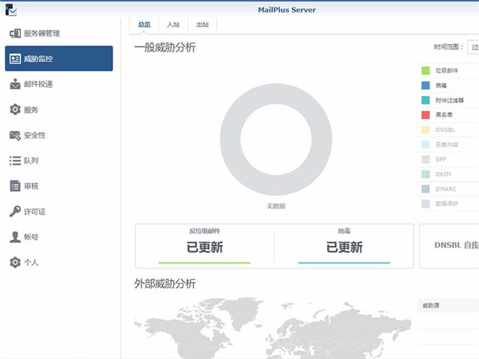Click the 帐号 user icon
The height and width of the screenshot is (359, 479).
[x=15, y=237]
